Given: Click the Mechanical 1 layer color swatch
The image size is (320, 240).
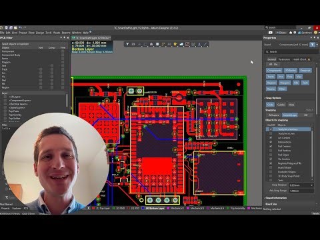Looking at the screenshot, I should 168,209.
